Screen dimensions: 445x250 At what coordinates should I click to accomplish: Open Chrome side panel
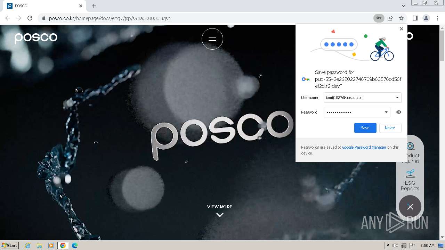tap(415, 18)
